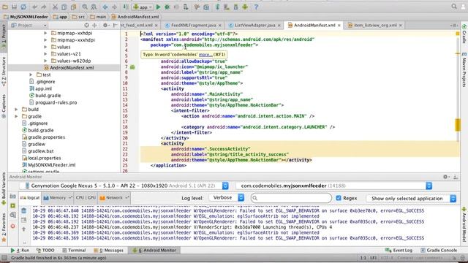Click the Redo arrow icon
468x263 pixels.
tap(44, 7)
